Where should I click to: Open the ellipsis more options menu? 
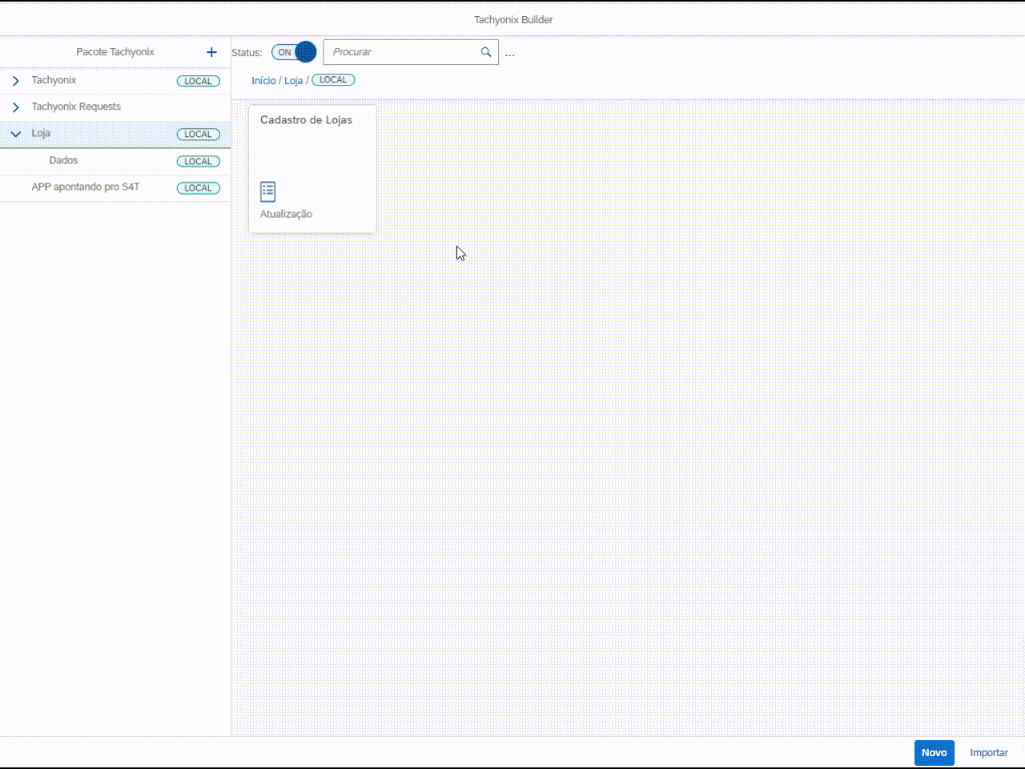510,53
